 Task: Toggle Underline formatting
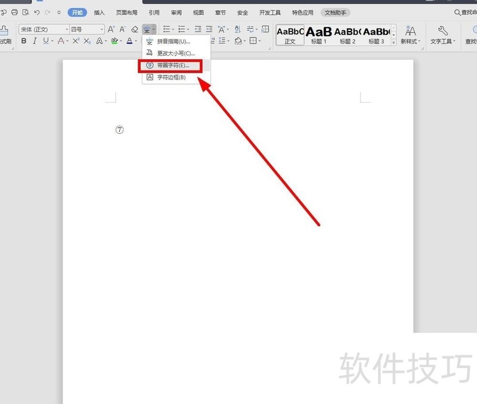46,41
